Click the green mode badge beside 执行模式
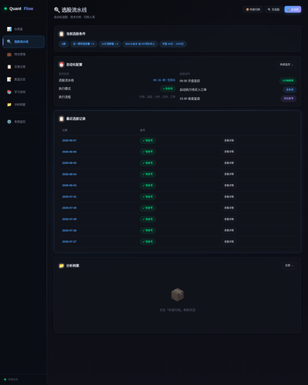 168,89
